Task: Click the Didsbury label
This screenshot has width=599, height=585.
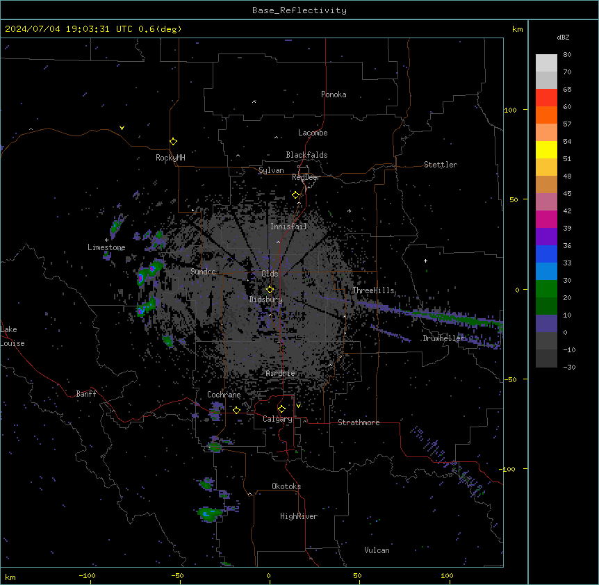Action: (x=265, y=299)
